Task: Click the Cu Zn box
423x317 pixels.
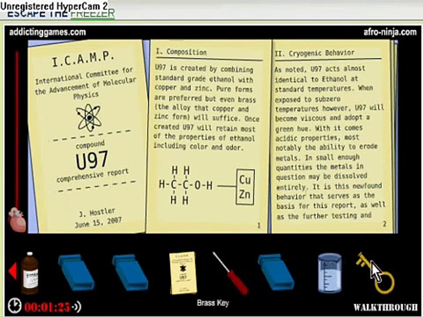Action: coord(245,187)
